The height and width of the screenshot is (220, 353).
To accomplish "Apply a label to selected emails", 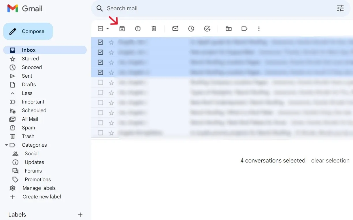I will coord(244,28).
